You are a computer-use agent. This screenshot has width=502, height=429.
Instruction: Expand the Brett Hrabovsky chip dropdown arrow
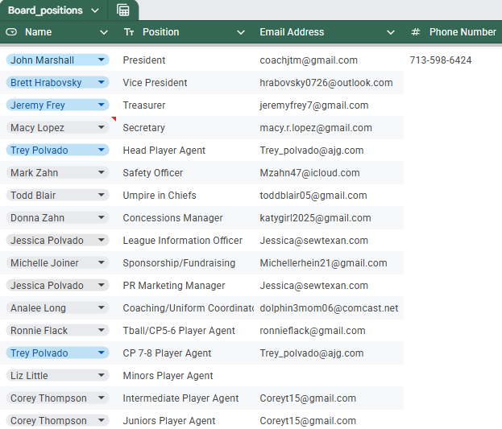click(102, 83)
